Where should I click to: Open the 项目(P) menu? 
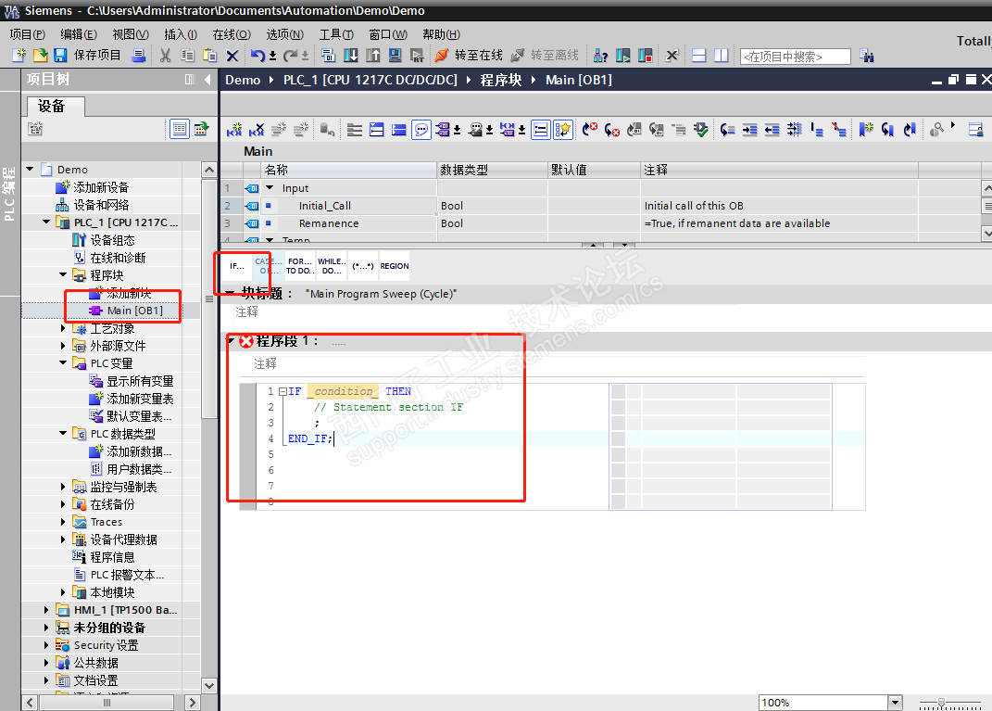(27, 34)
